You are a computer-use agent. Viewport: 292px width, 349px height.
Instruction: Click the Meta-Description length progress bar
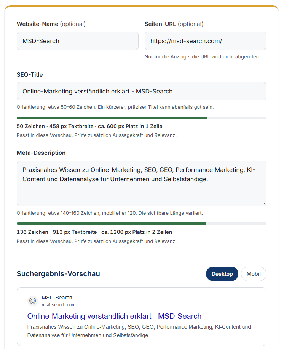(142, 224)
